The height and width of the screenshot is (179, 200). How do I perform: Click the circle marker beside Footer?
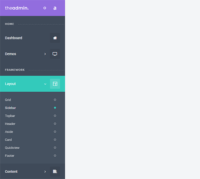[55, 155]
